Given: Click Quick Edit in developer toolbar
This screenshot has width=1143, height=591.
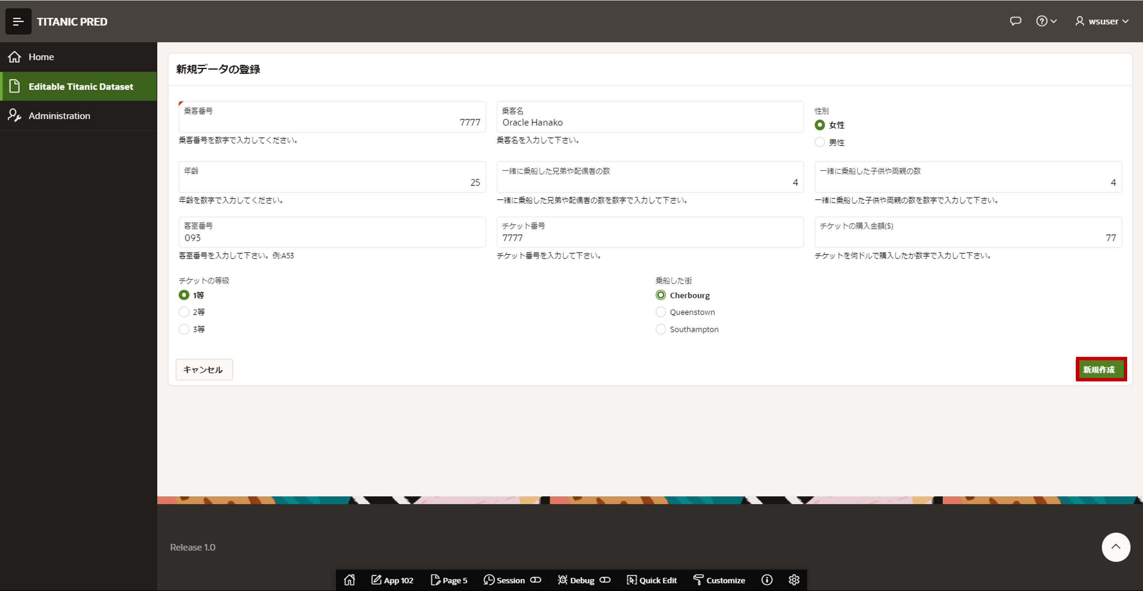Looking at the screenshot, I should [651, 580].
